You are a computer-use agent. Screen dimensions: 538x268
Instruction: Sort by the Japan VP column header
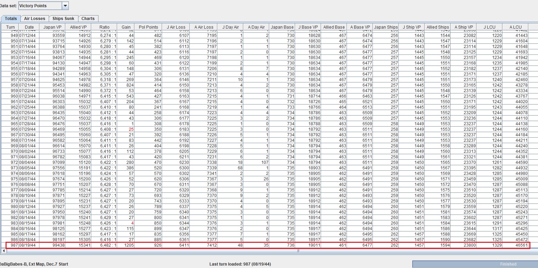[x=53, y=27]
